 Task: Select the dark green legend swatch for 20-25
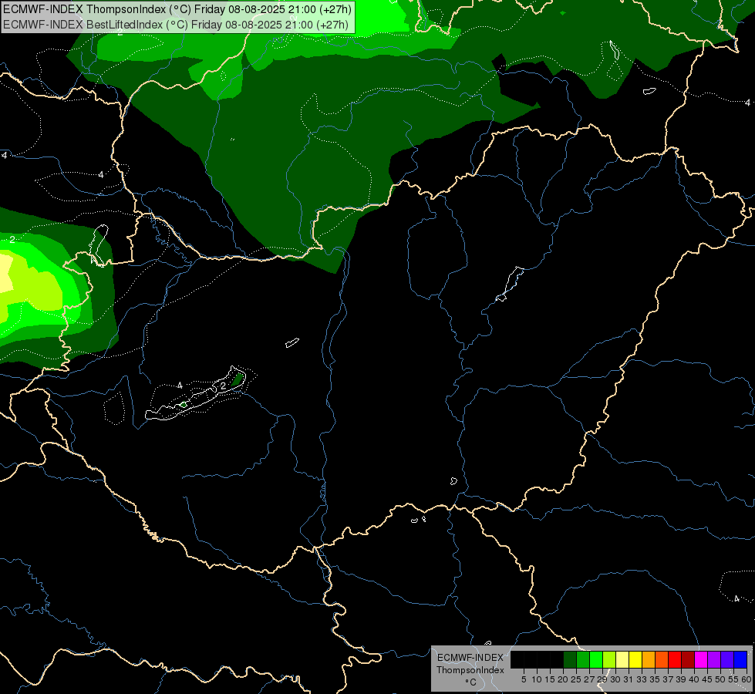pyautogui.click(x=570, y=659)
